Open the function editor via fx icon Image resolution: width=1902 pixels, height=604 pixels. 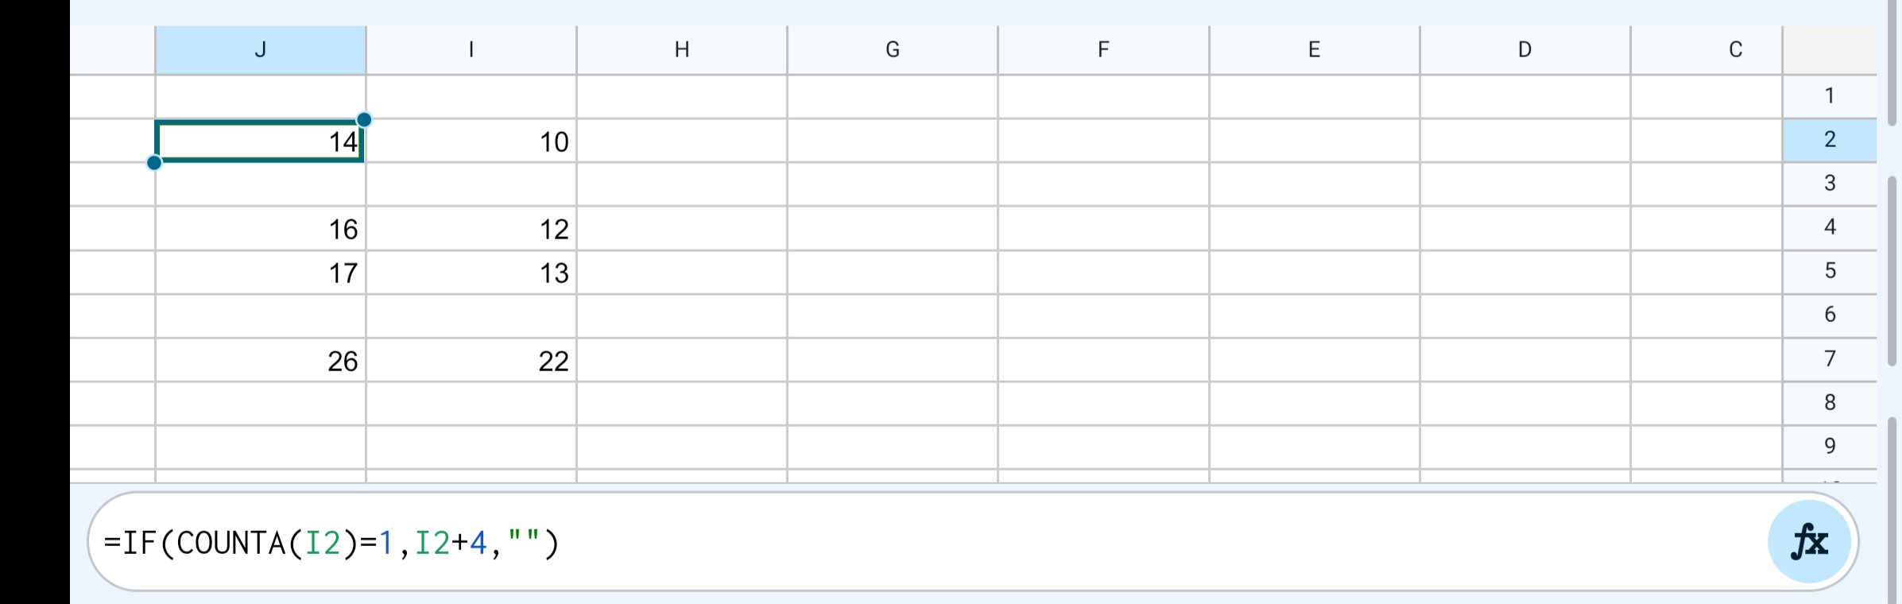point(1808,543)
